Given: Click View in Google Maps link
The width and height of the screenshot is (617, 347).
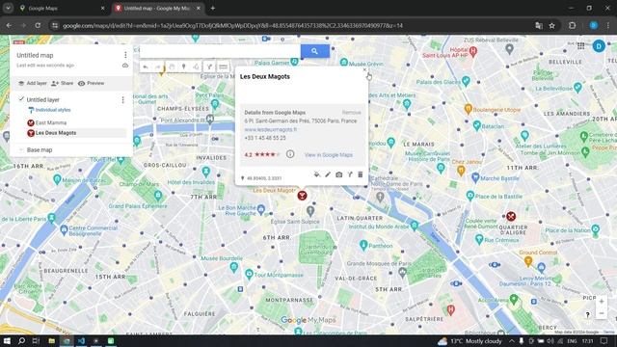Looking at the screenshot, I should (x=329, y=155).
